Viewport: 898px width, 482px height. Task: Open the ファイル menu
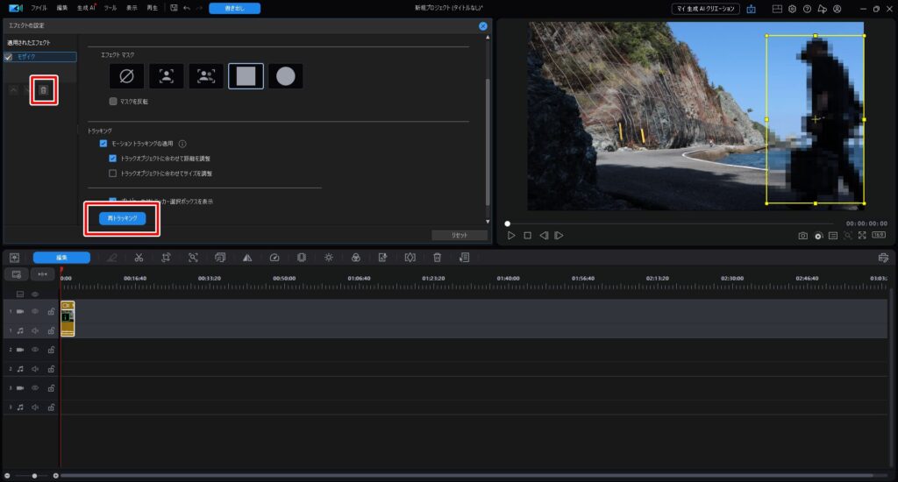(39, 8)
